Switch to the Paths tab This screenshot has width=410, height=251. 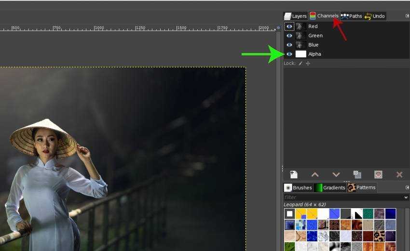pos(352,16)
